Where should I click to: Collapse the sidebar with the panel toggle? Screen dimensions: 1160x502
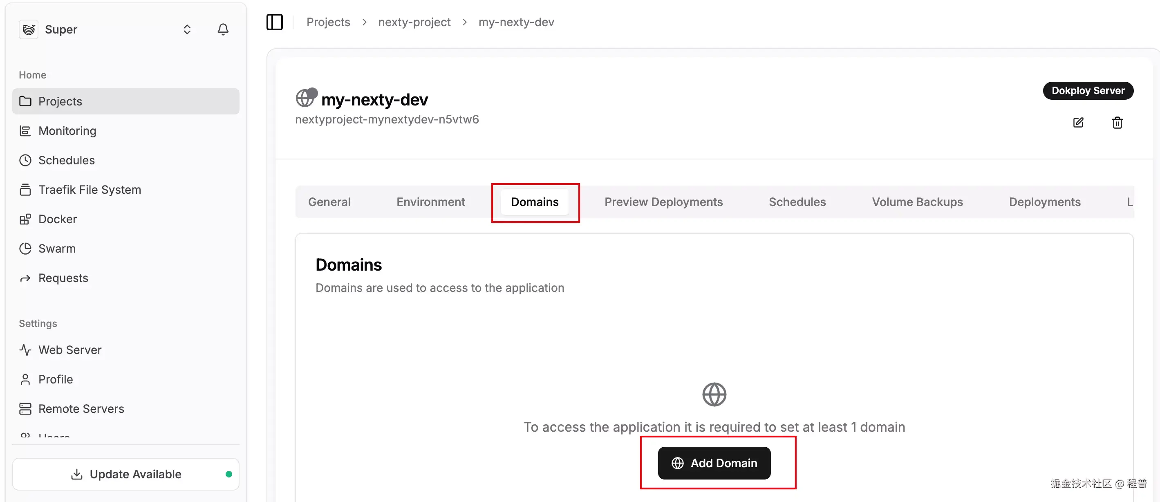pos(275,22)
